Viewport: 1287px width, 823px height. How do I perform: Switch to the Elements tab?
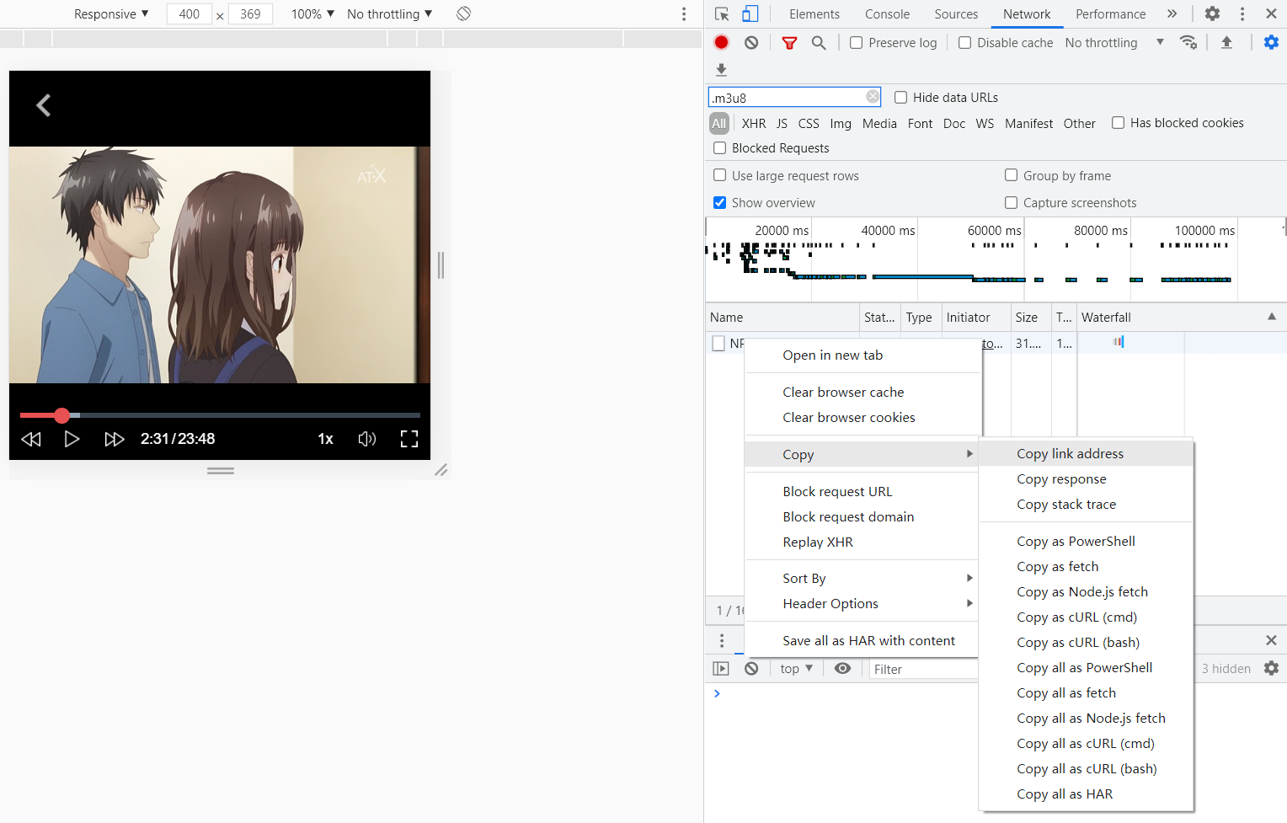(814, 13)
